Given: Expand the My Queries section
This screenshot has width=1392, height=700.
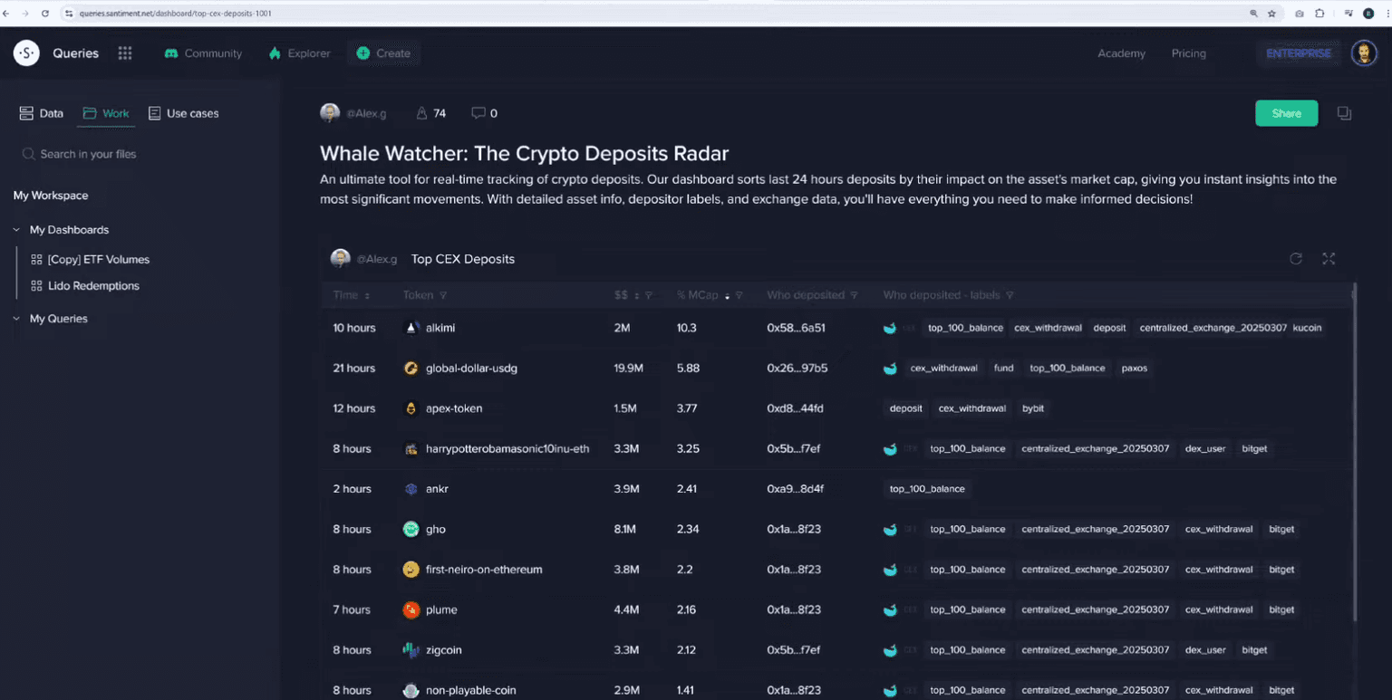Looking at the screenshot, I should coord(17,319).
